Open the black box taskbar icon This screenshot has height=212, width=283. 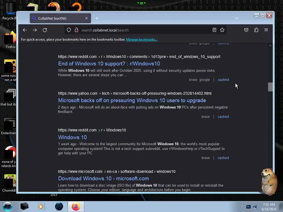(x=24, y=206)
